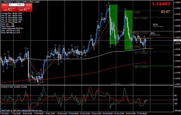181x115 pixels.
Task: Click the '13 Oct 06:00' time axis label
Action: [x=74, y=114]
